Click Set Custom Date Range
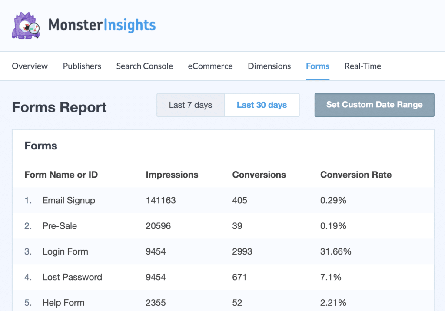 (x=374, y=105)
